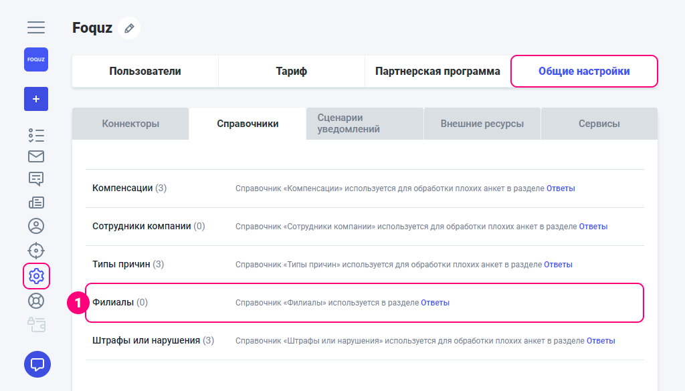Open the checklist surveys icon
This screenshot has width=685, height=391.
click(x=36, y=135)
